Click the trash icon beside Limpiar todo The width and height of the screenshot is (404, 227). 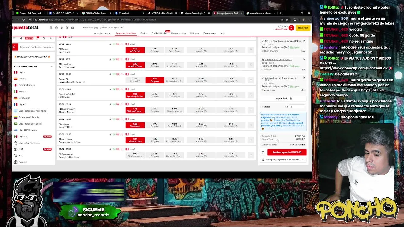[x=291, y=98]
